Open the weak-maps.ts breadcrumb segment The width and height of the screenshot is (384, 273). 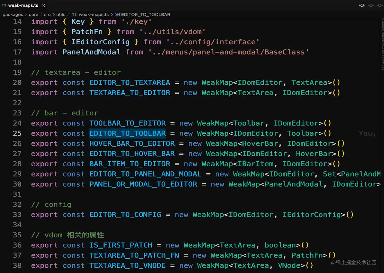94,14
